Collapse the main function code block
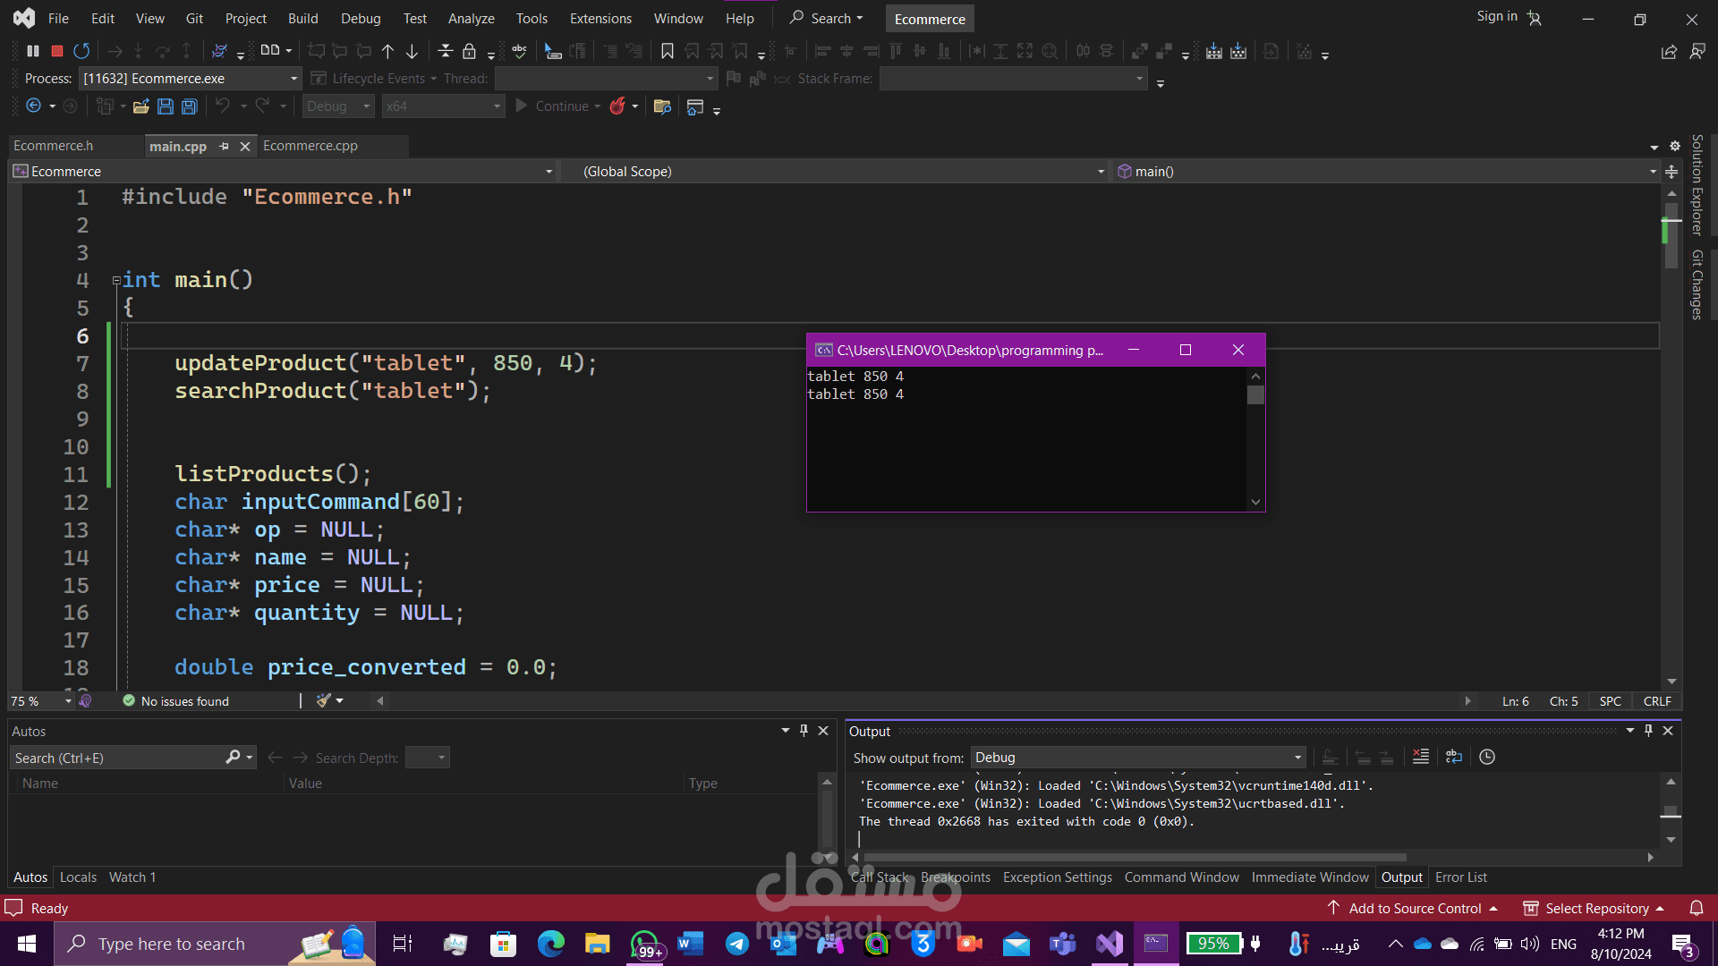 116,281
